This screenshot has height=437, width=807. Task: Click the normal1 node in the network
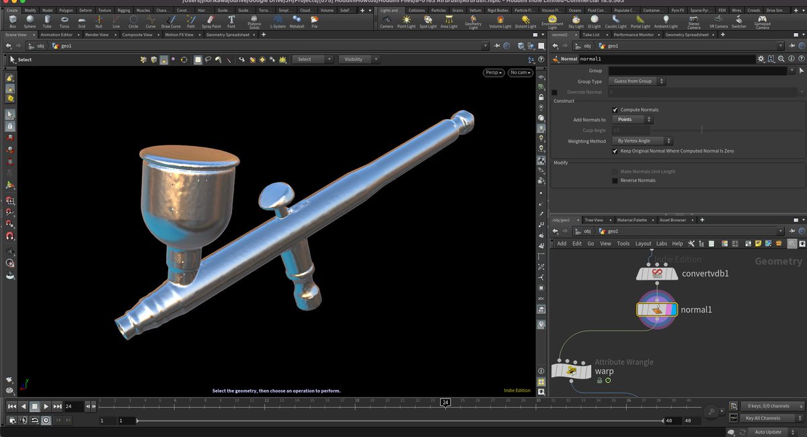pyautogui.click(x=658, y=309)
